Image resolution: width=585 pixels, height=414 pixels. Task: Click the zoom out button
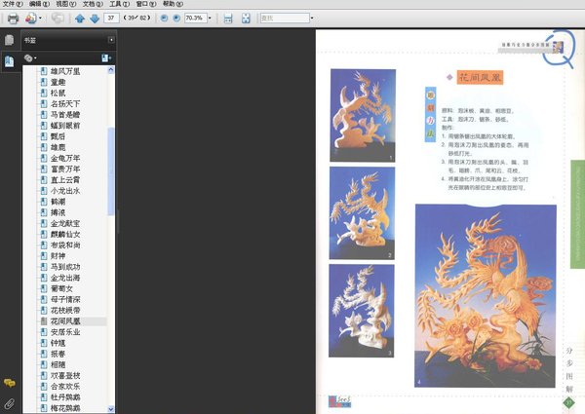164,18
